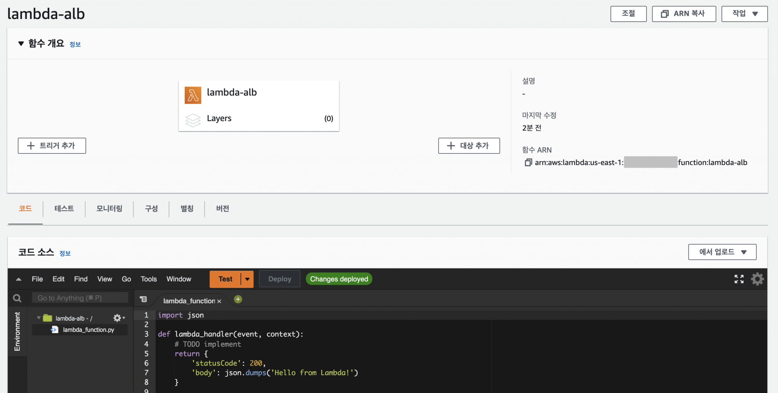Switch to the 모니터링 tab

tap(109, 208)
